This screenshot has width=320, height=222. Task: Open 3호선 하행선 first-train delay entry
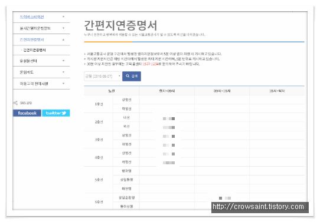tap(169, 145)
